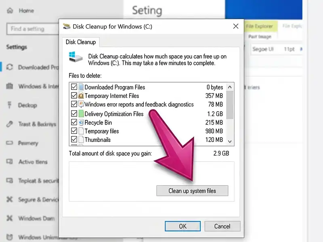Screen dimensions: 323x242
Task: Click the Recycle Bin row label
Action: pos(98,123)
